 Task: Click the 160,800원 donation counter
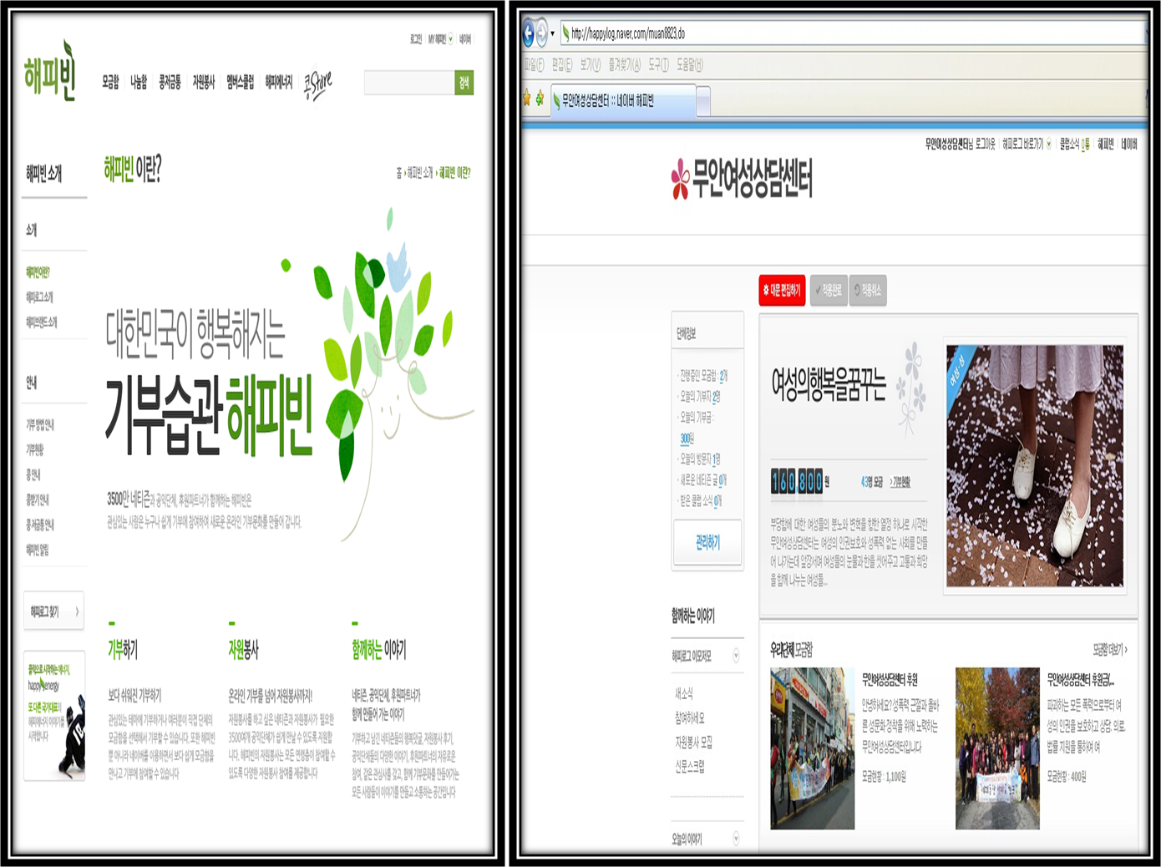tap(799, 481)
